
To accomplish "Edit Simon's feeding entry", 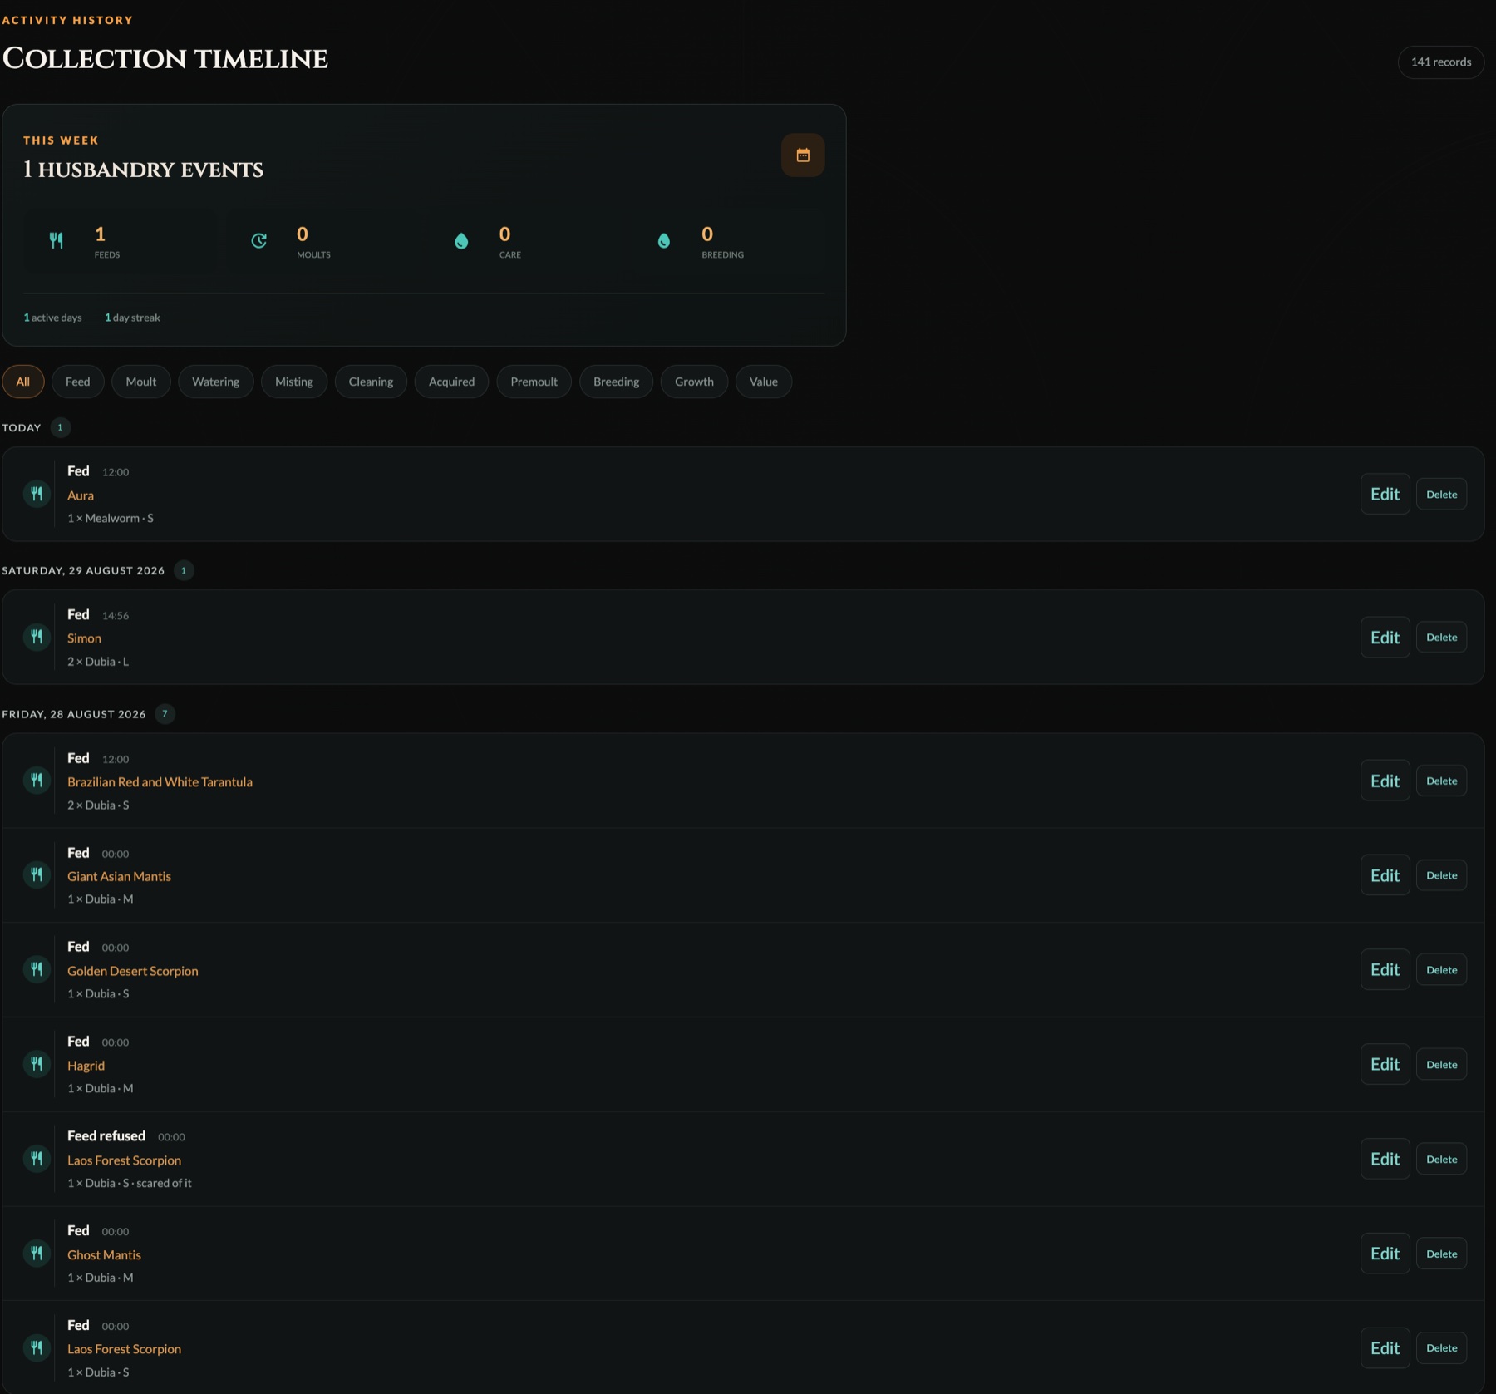I will click(1385, 638).
